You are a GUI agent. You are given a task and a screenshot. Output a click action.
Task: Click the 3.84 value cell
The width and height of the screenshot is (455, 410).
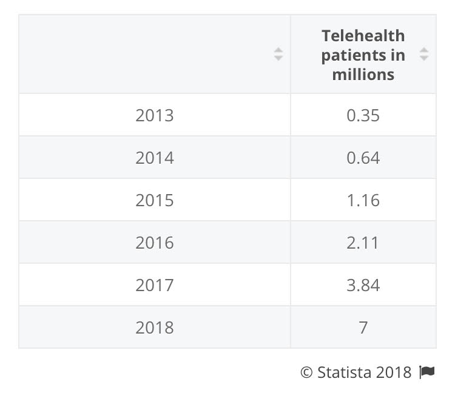coord(363,285)
